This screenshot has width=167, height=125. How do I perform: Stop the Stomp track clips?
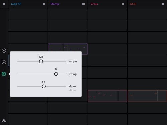(x=83, y=4)
